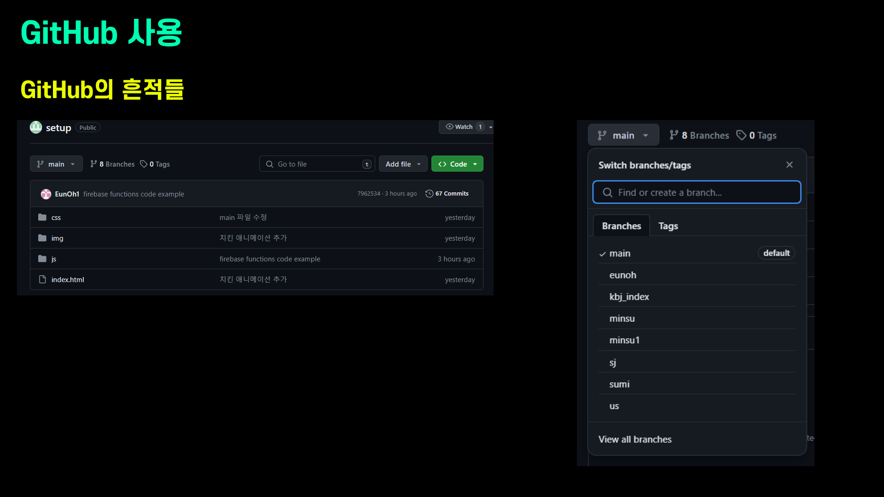Switch to the eunoh branch
The height and width of the screenshot is (497, 884).
622,275
